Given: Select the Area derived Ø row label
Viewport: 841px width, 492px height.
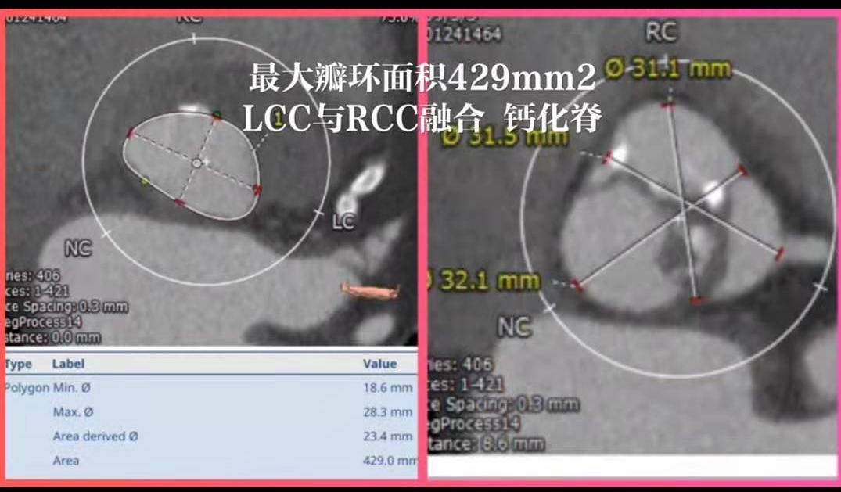Looking at the screenshot, I should point(95,436).
